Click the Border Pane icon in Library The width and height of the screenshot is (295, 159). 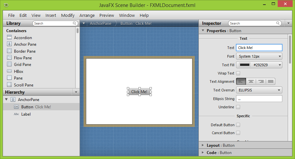click(9, 51)
